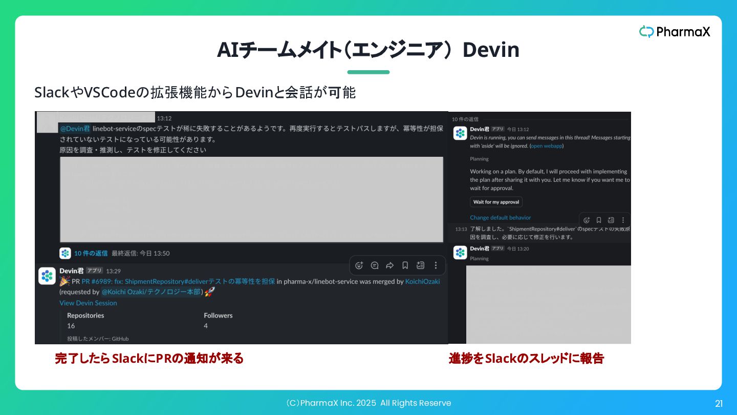Click the 13:12 timestamp of the first message

pyautogui.click(x=164, y=118)
